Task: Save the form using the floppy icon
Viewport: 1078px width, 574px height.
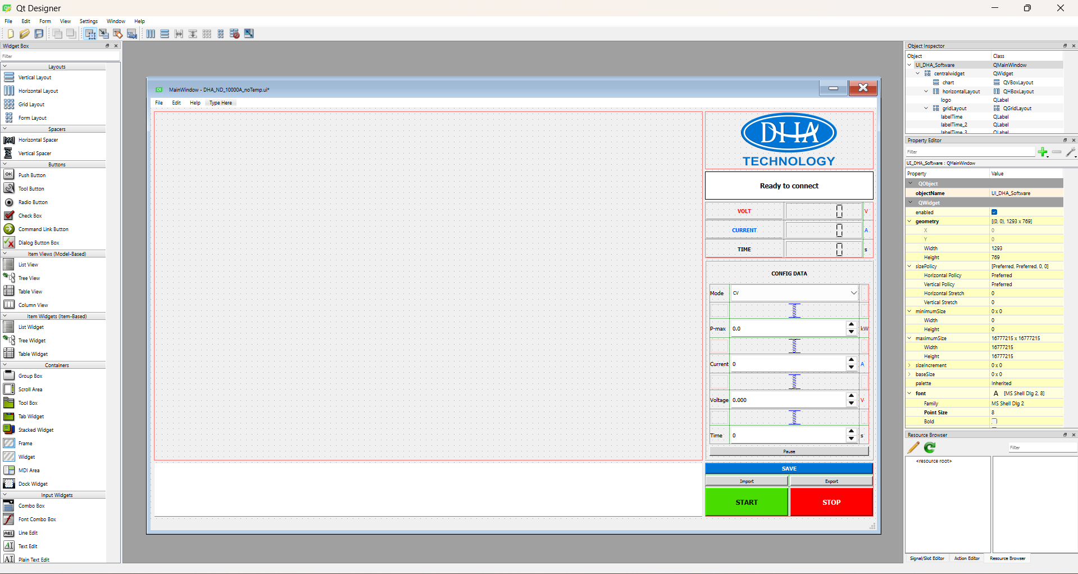Action: point(39,34)
